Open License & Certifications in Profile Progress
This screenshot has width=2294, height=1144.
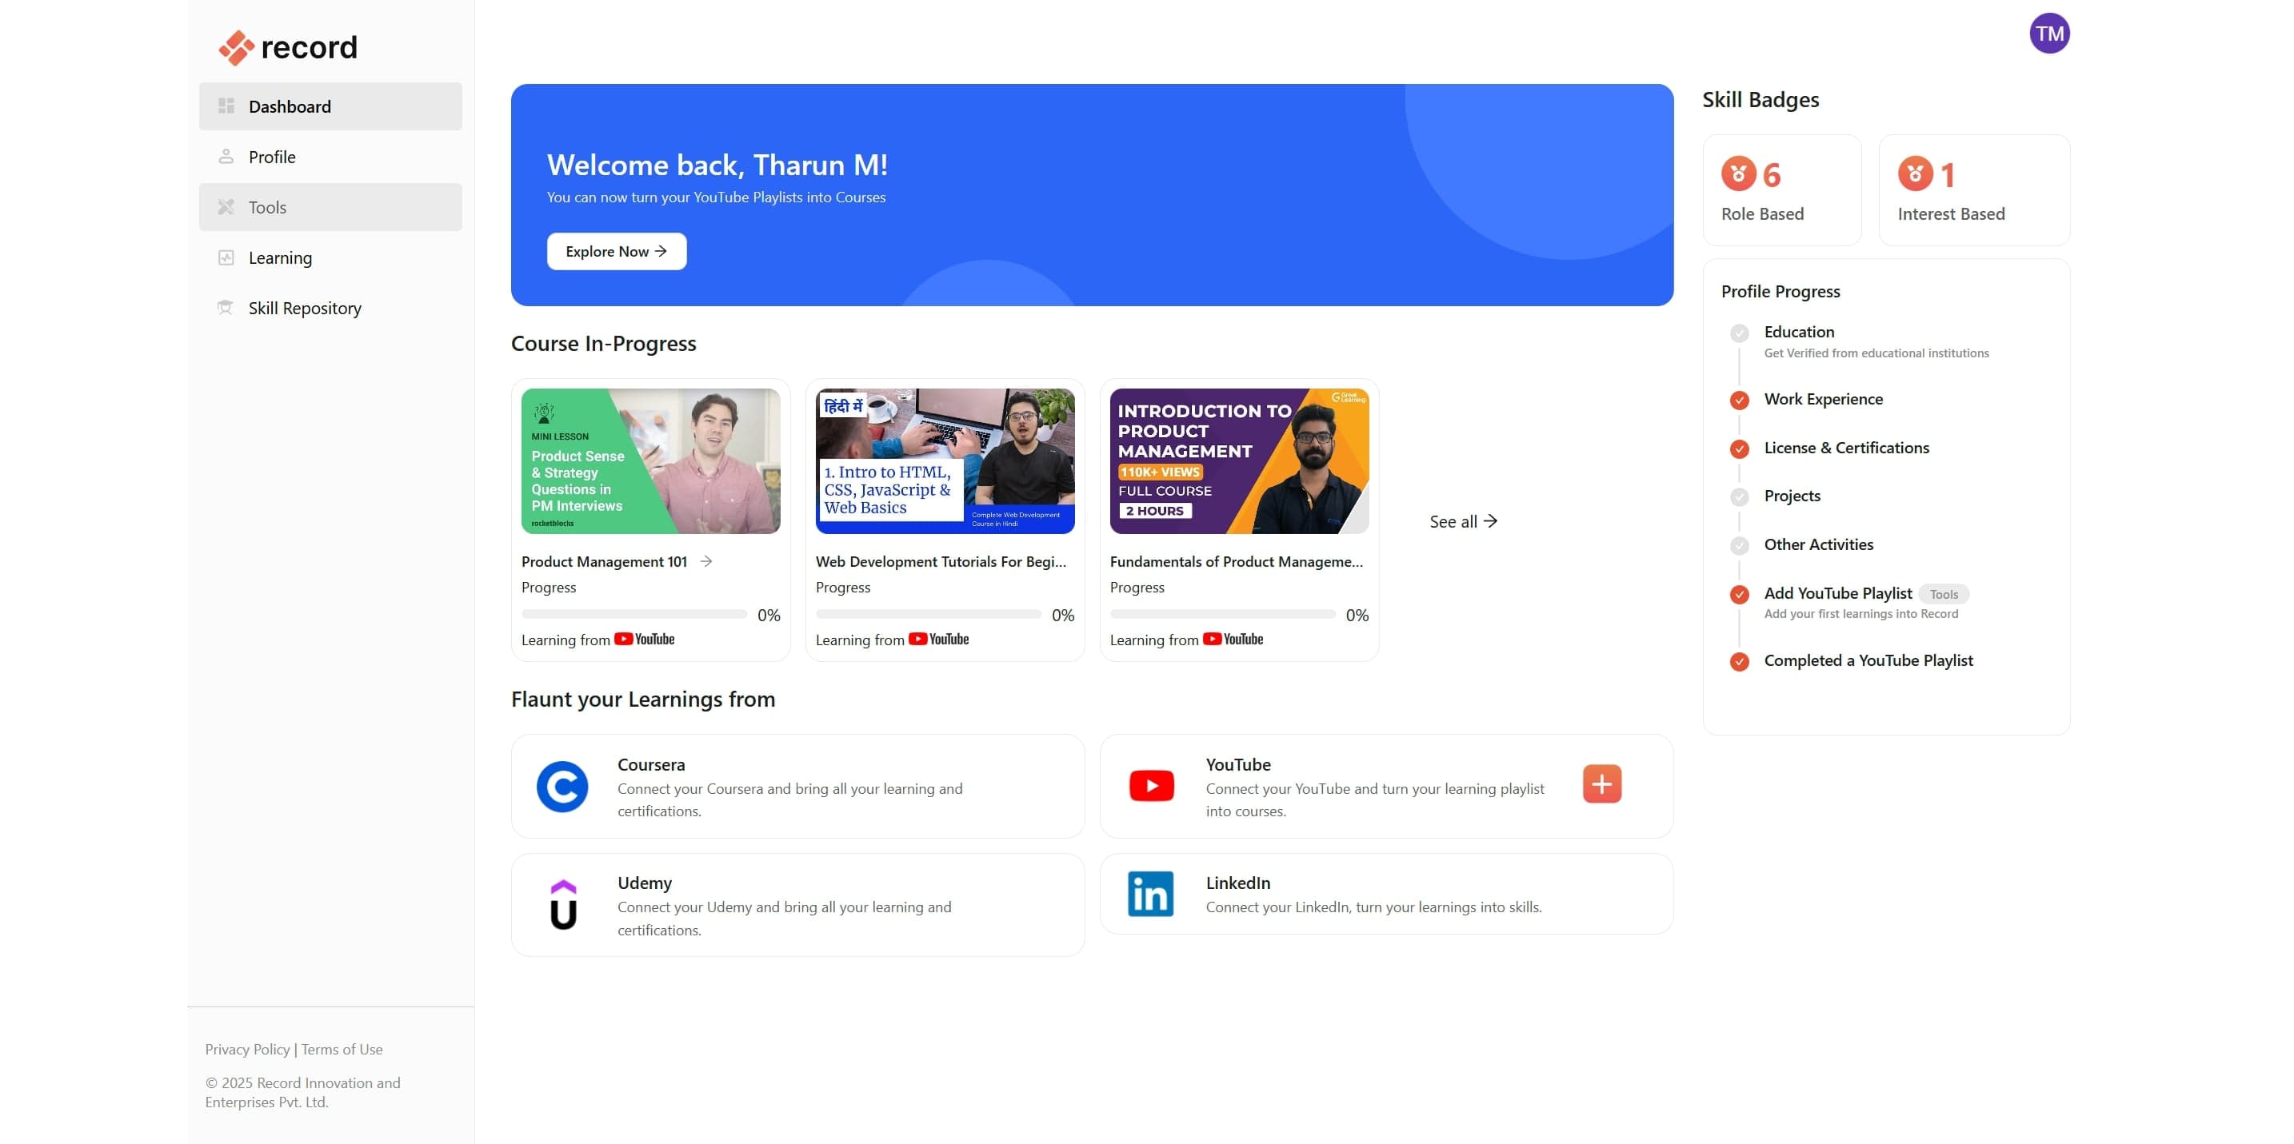coord(1846,448)
